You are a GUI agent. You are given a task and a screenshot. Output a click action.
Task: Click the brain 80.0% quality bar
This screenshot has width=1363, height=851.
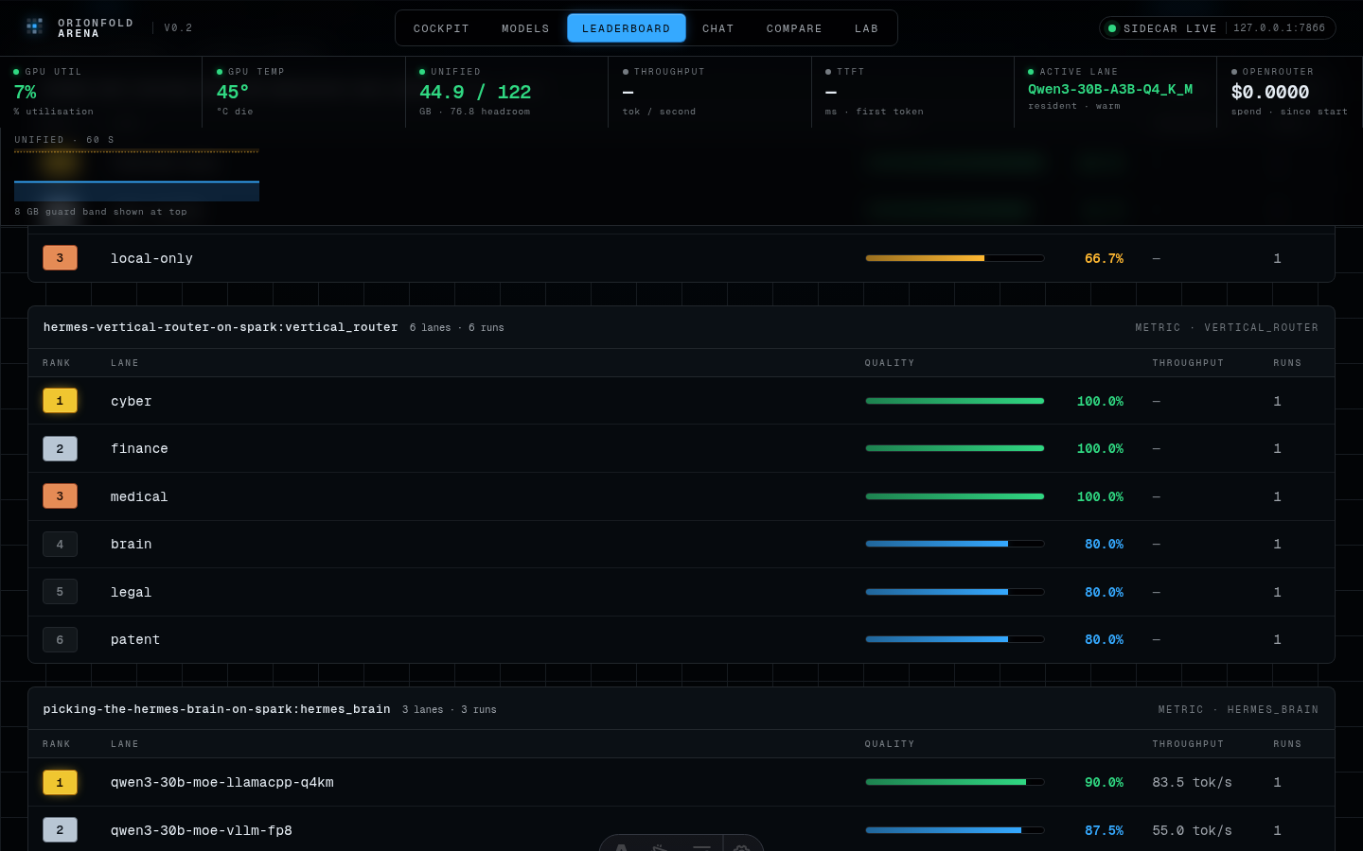pyautogui.click(x=954, y=544)
